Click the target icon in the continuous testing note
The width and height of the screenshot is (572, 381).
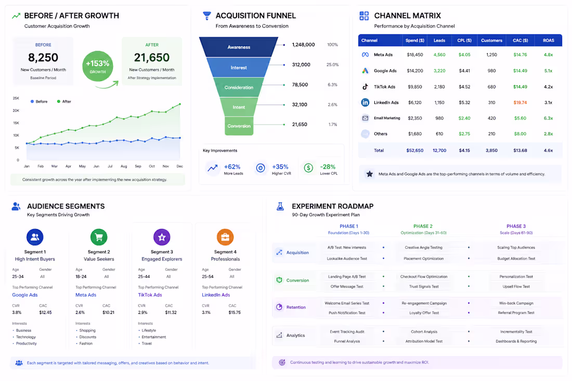[x=282, y=362]
